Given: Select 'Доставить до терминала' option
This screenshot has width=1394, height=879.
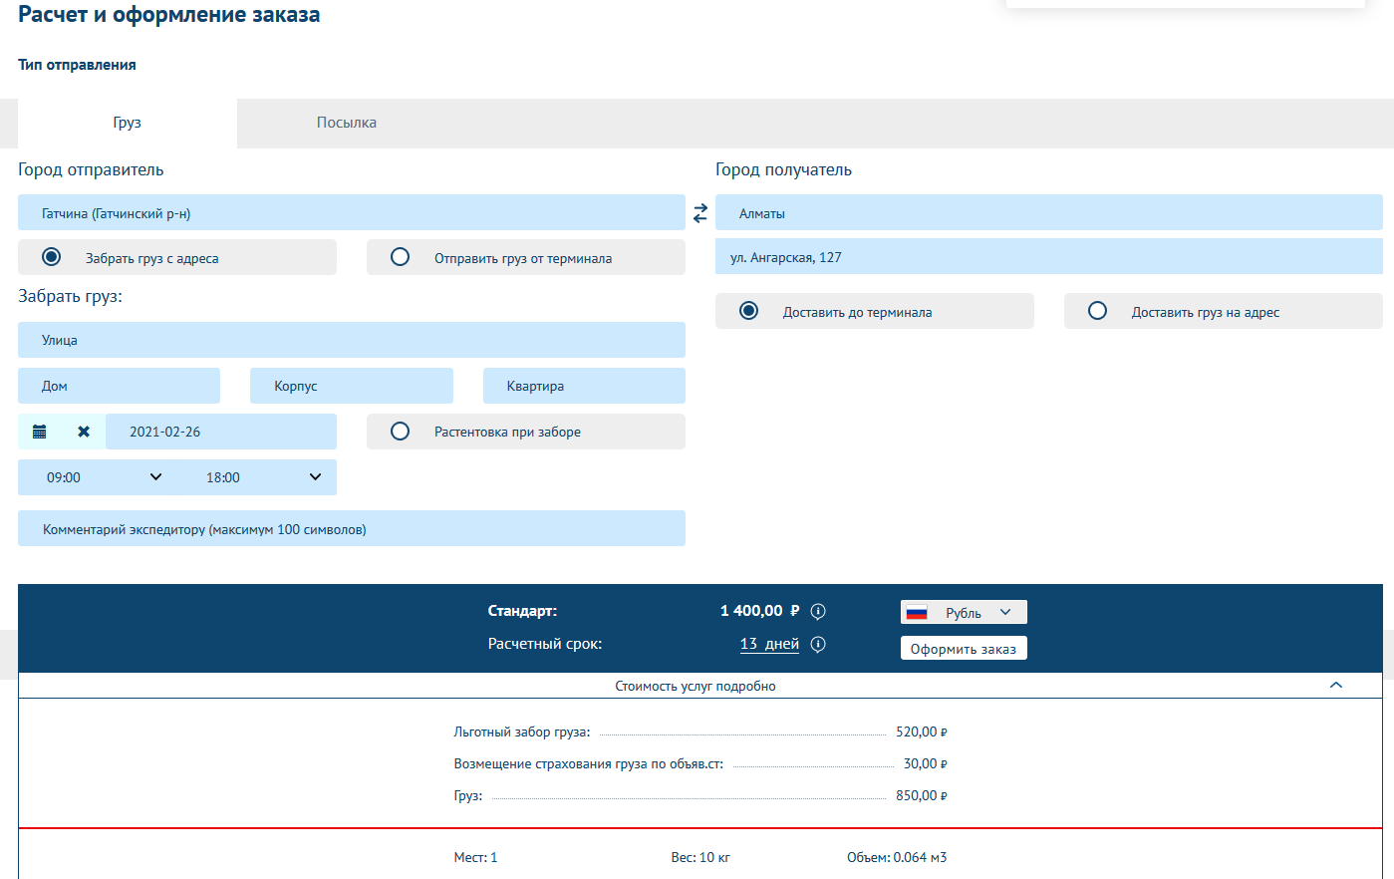Looking at the screenshot, I should tap(749, 311).
